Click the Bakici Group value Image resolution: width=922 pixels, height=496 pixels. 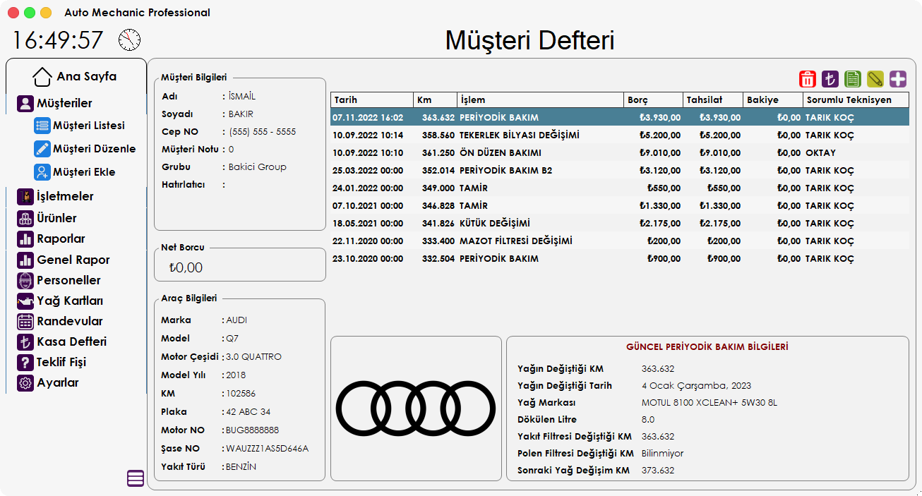[258, 167]
